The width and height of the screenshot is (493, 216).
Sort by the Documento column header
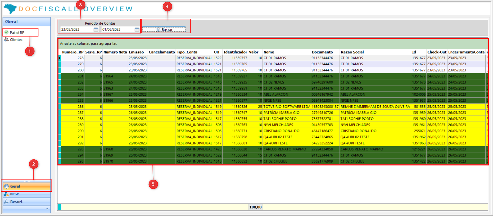[x=325, y=52]
